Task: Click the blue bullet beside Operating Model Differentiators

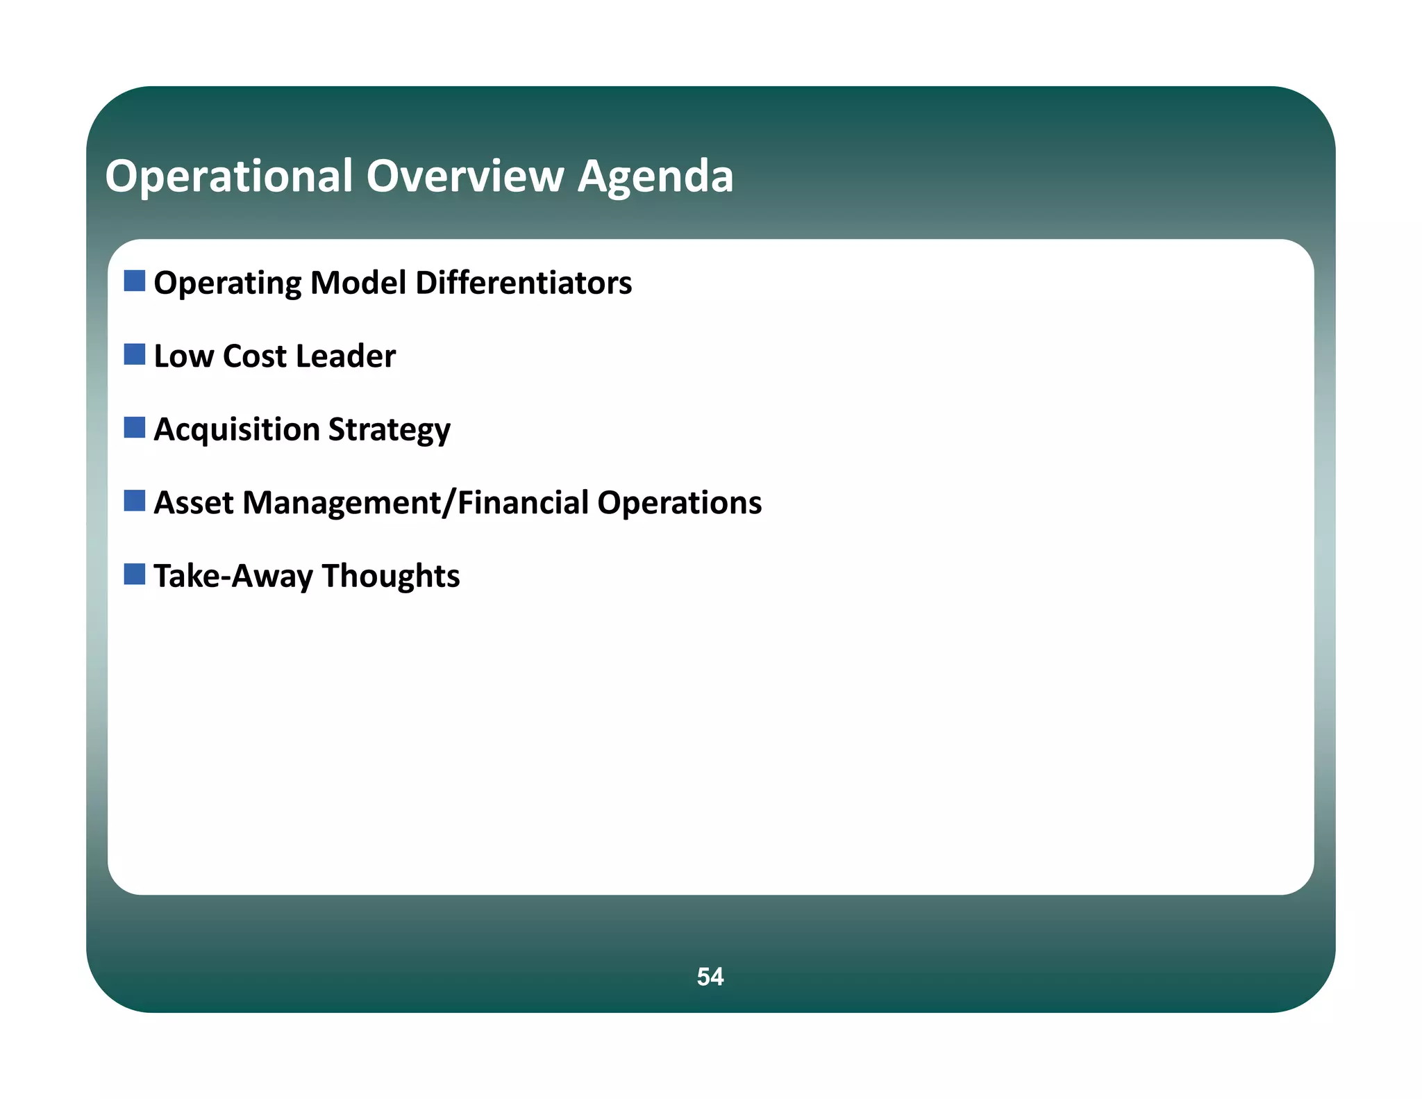Action: click(x=134, y=281)
